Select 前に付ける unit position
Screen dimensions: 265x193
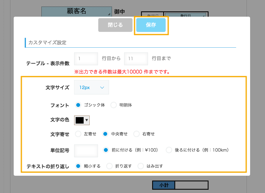click(x=106, y=150)
